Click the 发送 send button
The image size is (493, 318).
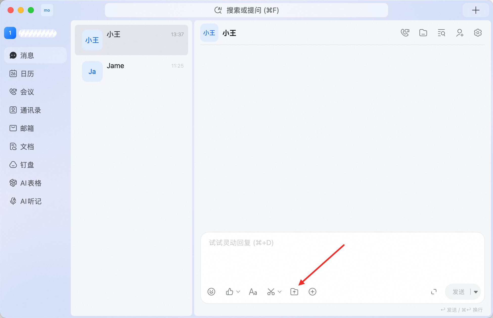pyautogui.click(x=458, y=292)
